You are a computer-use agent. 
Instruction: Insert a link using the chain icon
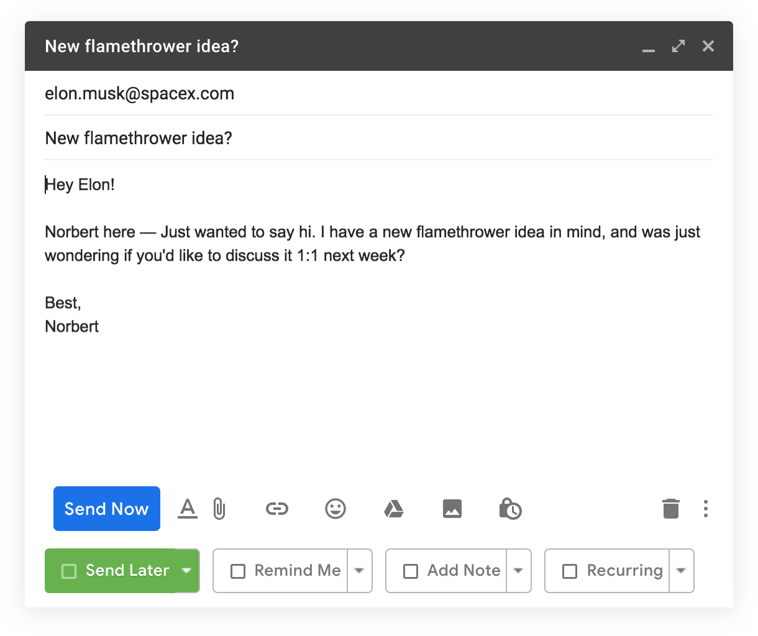click(276, 509)
